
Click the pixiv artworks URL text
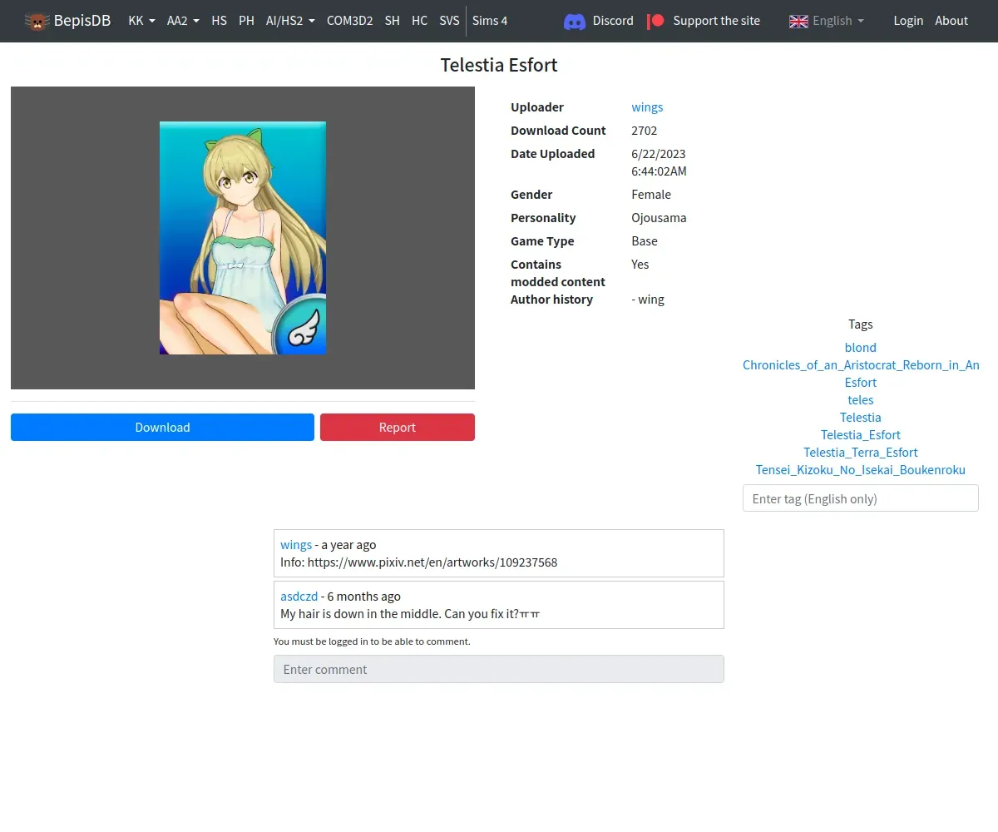pyautogui.click(x=432, y=562)
